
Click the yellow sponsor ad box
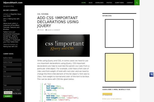(x=119, y=67)
